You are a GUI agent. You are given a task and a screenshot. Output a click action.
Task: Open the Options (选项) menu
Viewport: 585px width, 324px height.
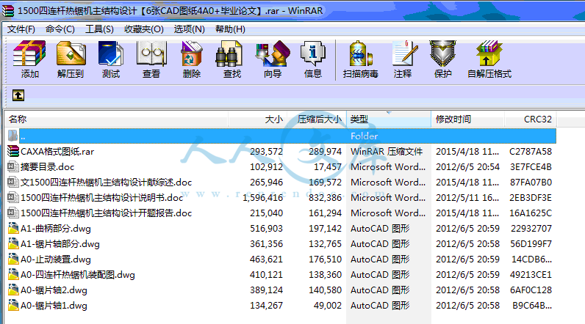(189, 29)
